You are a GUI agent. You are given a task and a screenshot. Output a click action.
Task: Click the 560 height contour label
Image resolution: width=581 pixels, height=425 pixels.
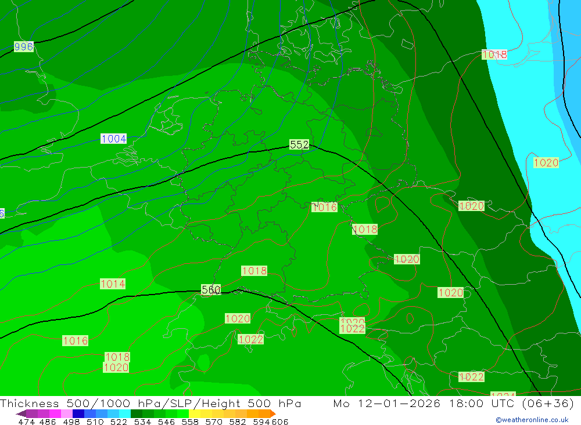(x=211, y=289)
